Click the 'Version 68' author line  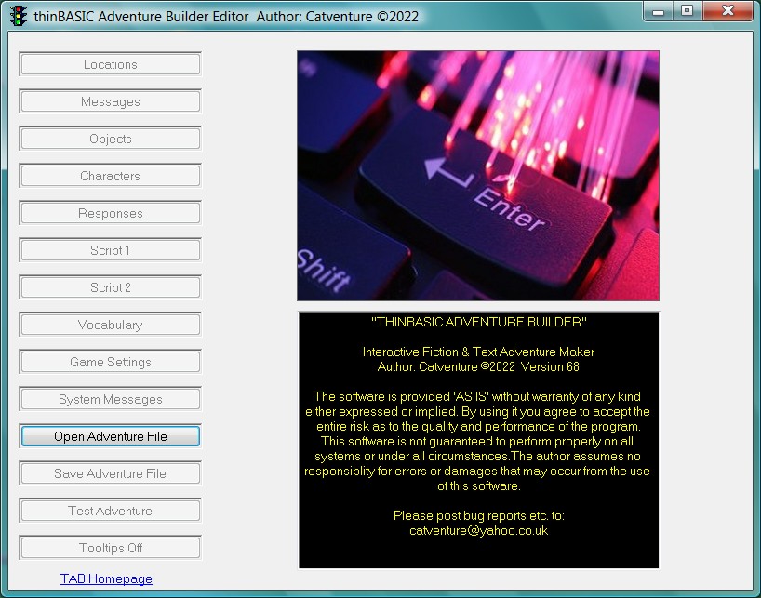(478, 366)
